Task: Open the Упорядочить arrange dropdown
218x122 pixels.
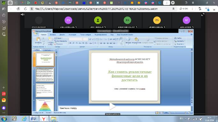Action: [x=136, y=41]
